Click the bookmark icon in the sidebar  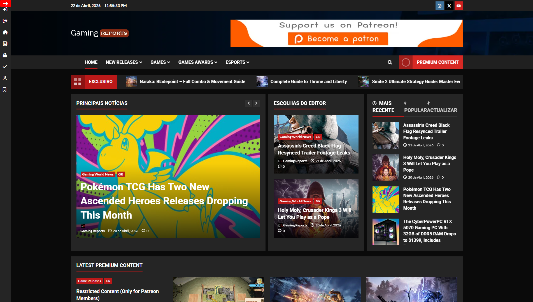tap(5, 90)
